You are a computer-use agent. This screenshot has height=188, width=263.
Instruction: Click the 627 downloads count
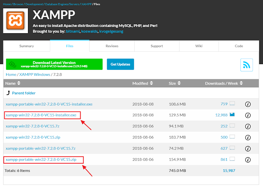224,148
